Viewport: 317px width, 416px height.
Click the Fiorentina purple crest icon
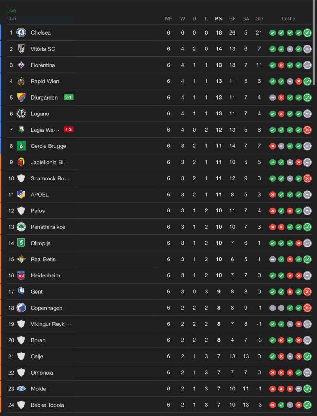[21, 65]
